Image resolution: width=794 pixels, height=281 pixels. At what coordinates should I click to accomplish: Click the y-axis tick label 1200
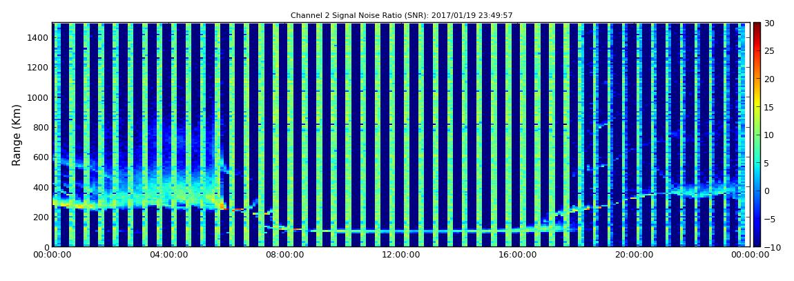click(x=39, y=68)
